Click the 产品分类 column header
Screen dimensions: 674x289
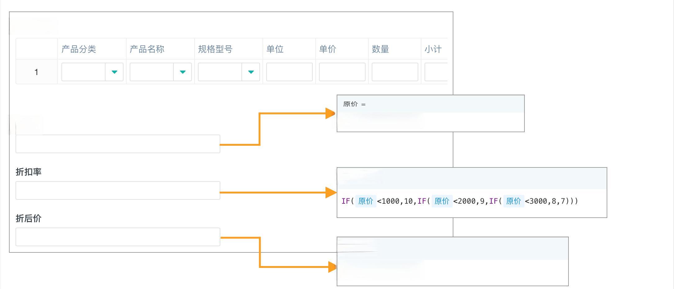79,49
